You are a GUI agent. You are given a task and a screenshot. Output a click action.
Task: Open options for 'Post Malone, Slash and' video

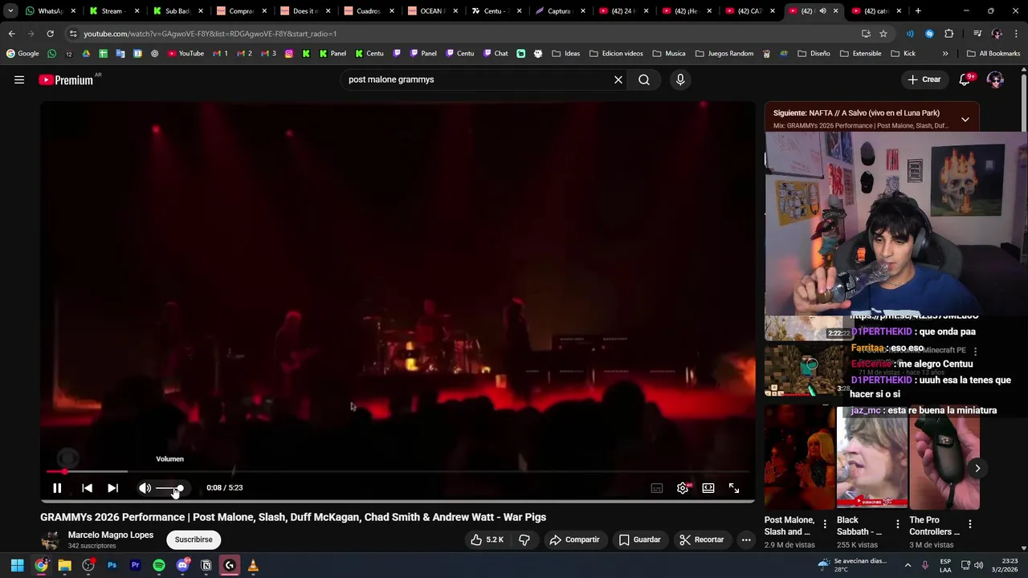(825, 524)
